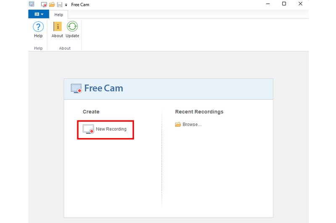Click the Create section heading
Viewport: 336px width, 223px height.
tap(91, 112)
